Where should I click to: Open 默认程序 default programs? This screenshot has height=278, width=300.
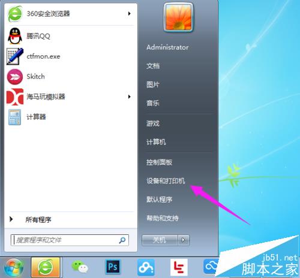(x=159, y=200)
